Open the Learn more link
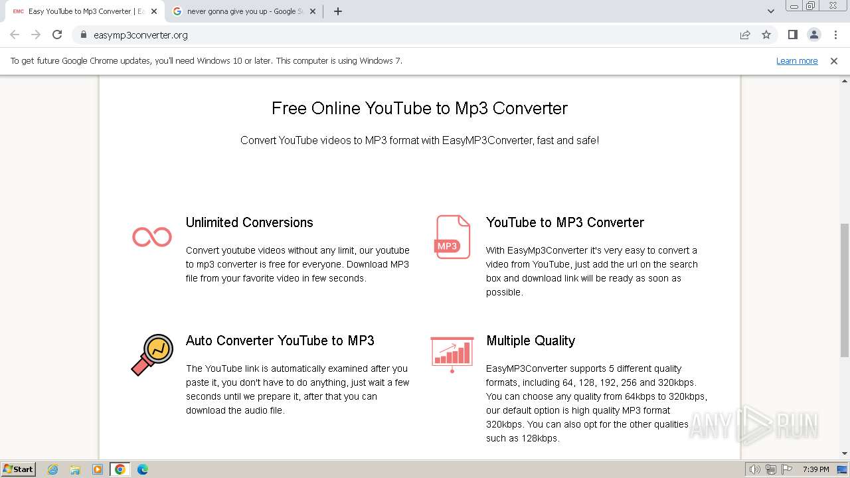850x478 pixels. (x=797, y=60)
